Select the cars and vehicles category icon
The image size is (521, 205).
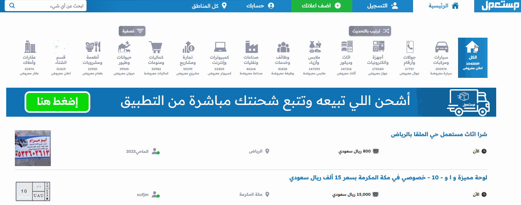(x=441, y=48)
